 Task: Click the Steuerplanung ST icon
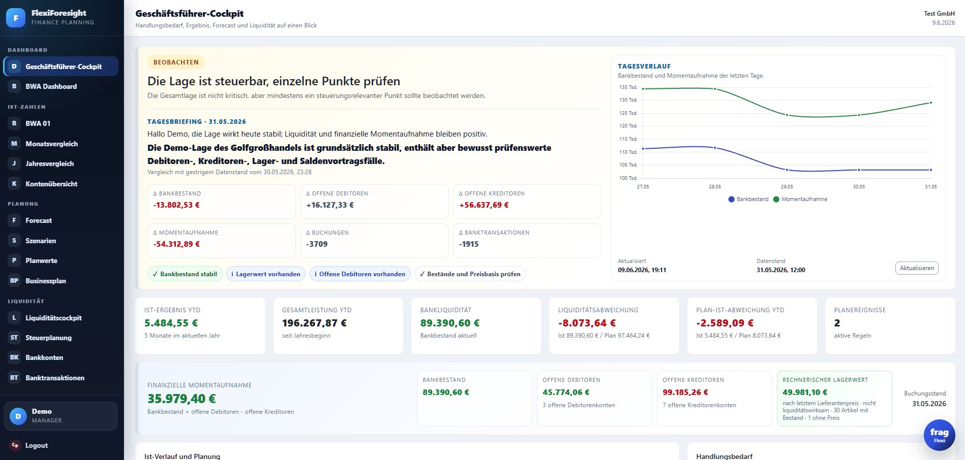[x=14, y=338]
